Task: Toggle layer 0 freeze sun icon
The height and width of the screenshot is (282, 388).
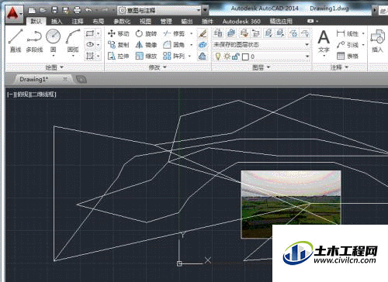Action: coord(227,57)
